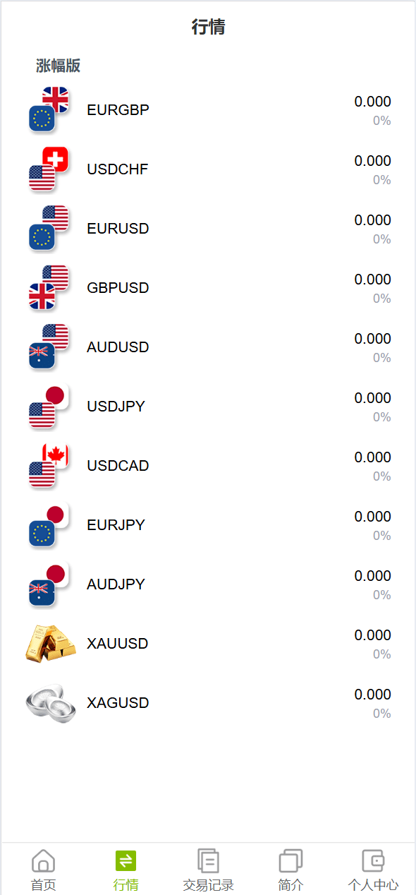Open the GBPUSD pair label

[x=118, y=288]
